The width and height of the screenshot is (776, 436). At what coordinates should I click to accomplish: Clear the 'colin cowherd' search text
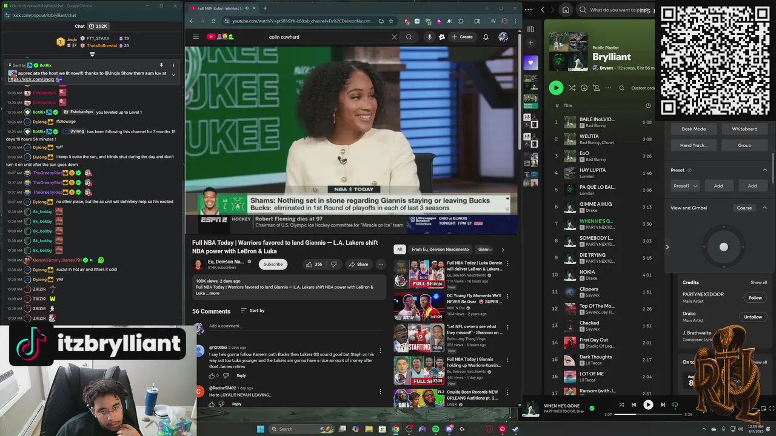pos(394,37)
